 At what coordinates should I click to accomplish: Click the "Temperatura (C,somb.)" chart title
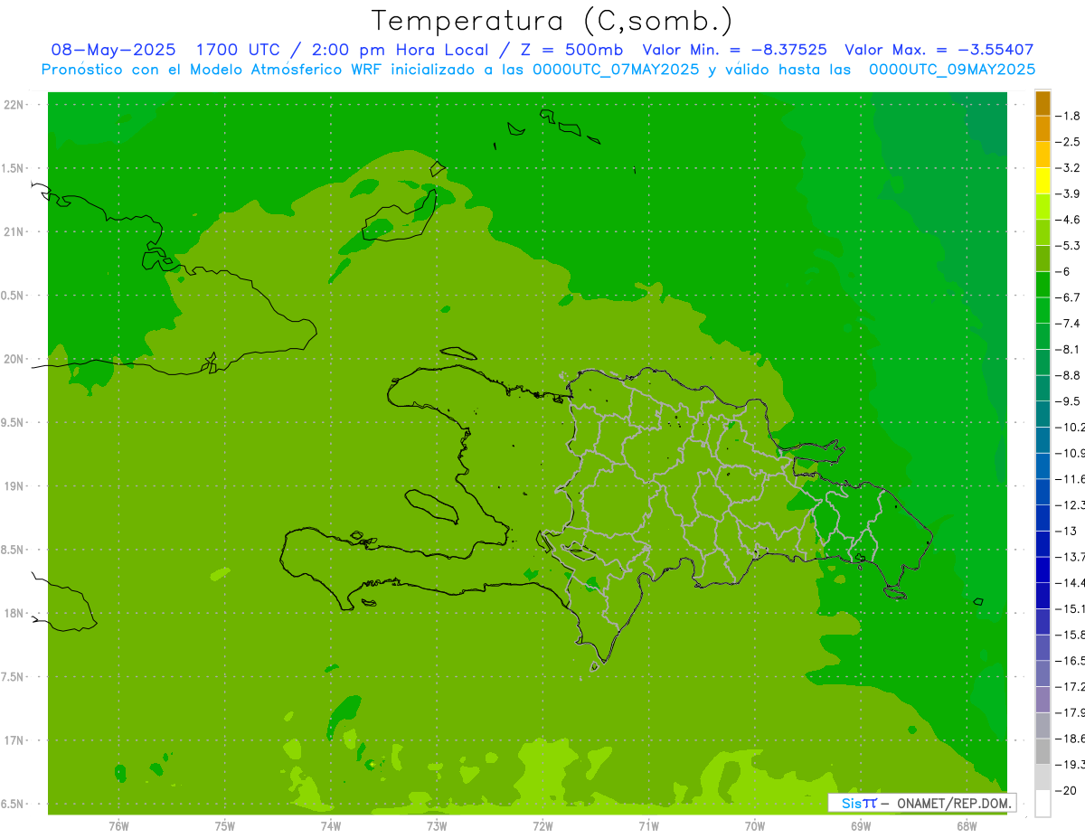[552, 22]
